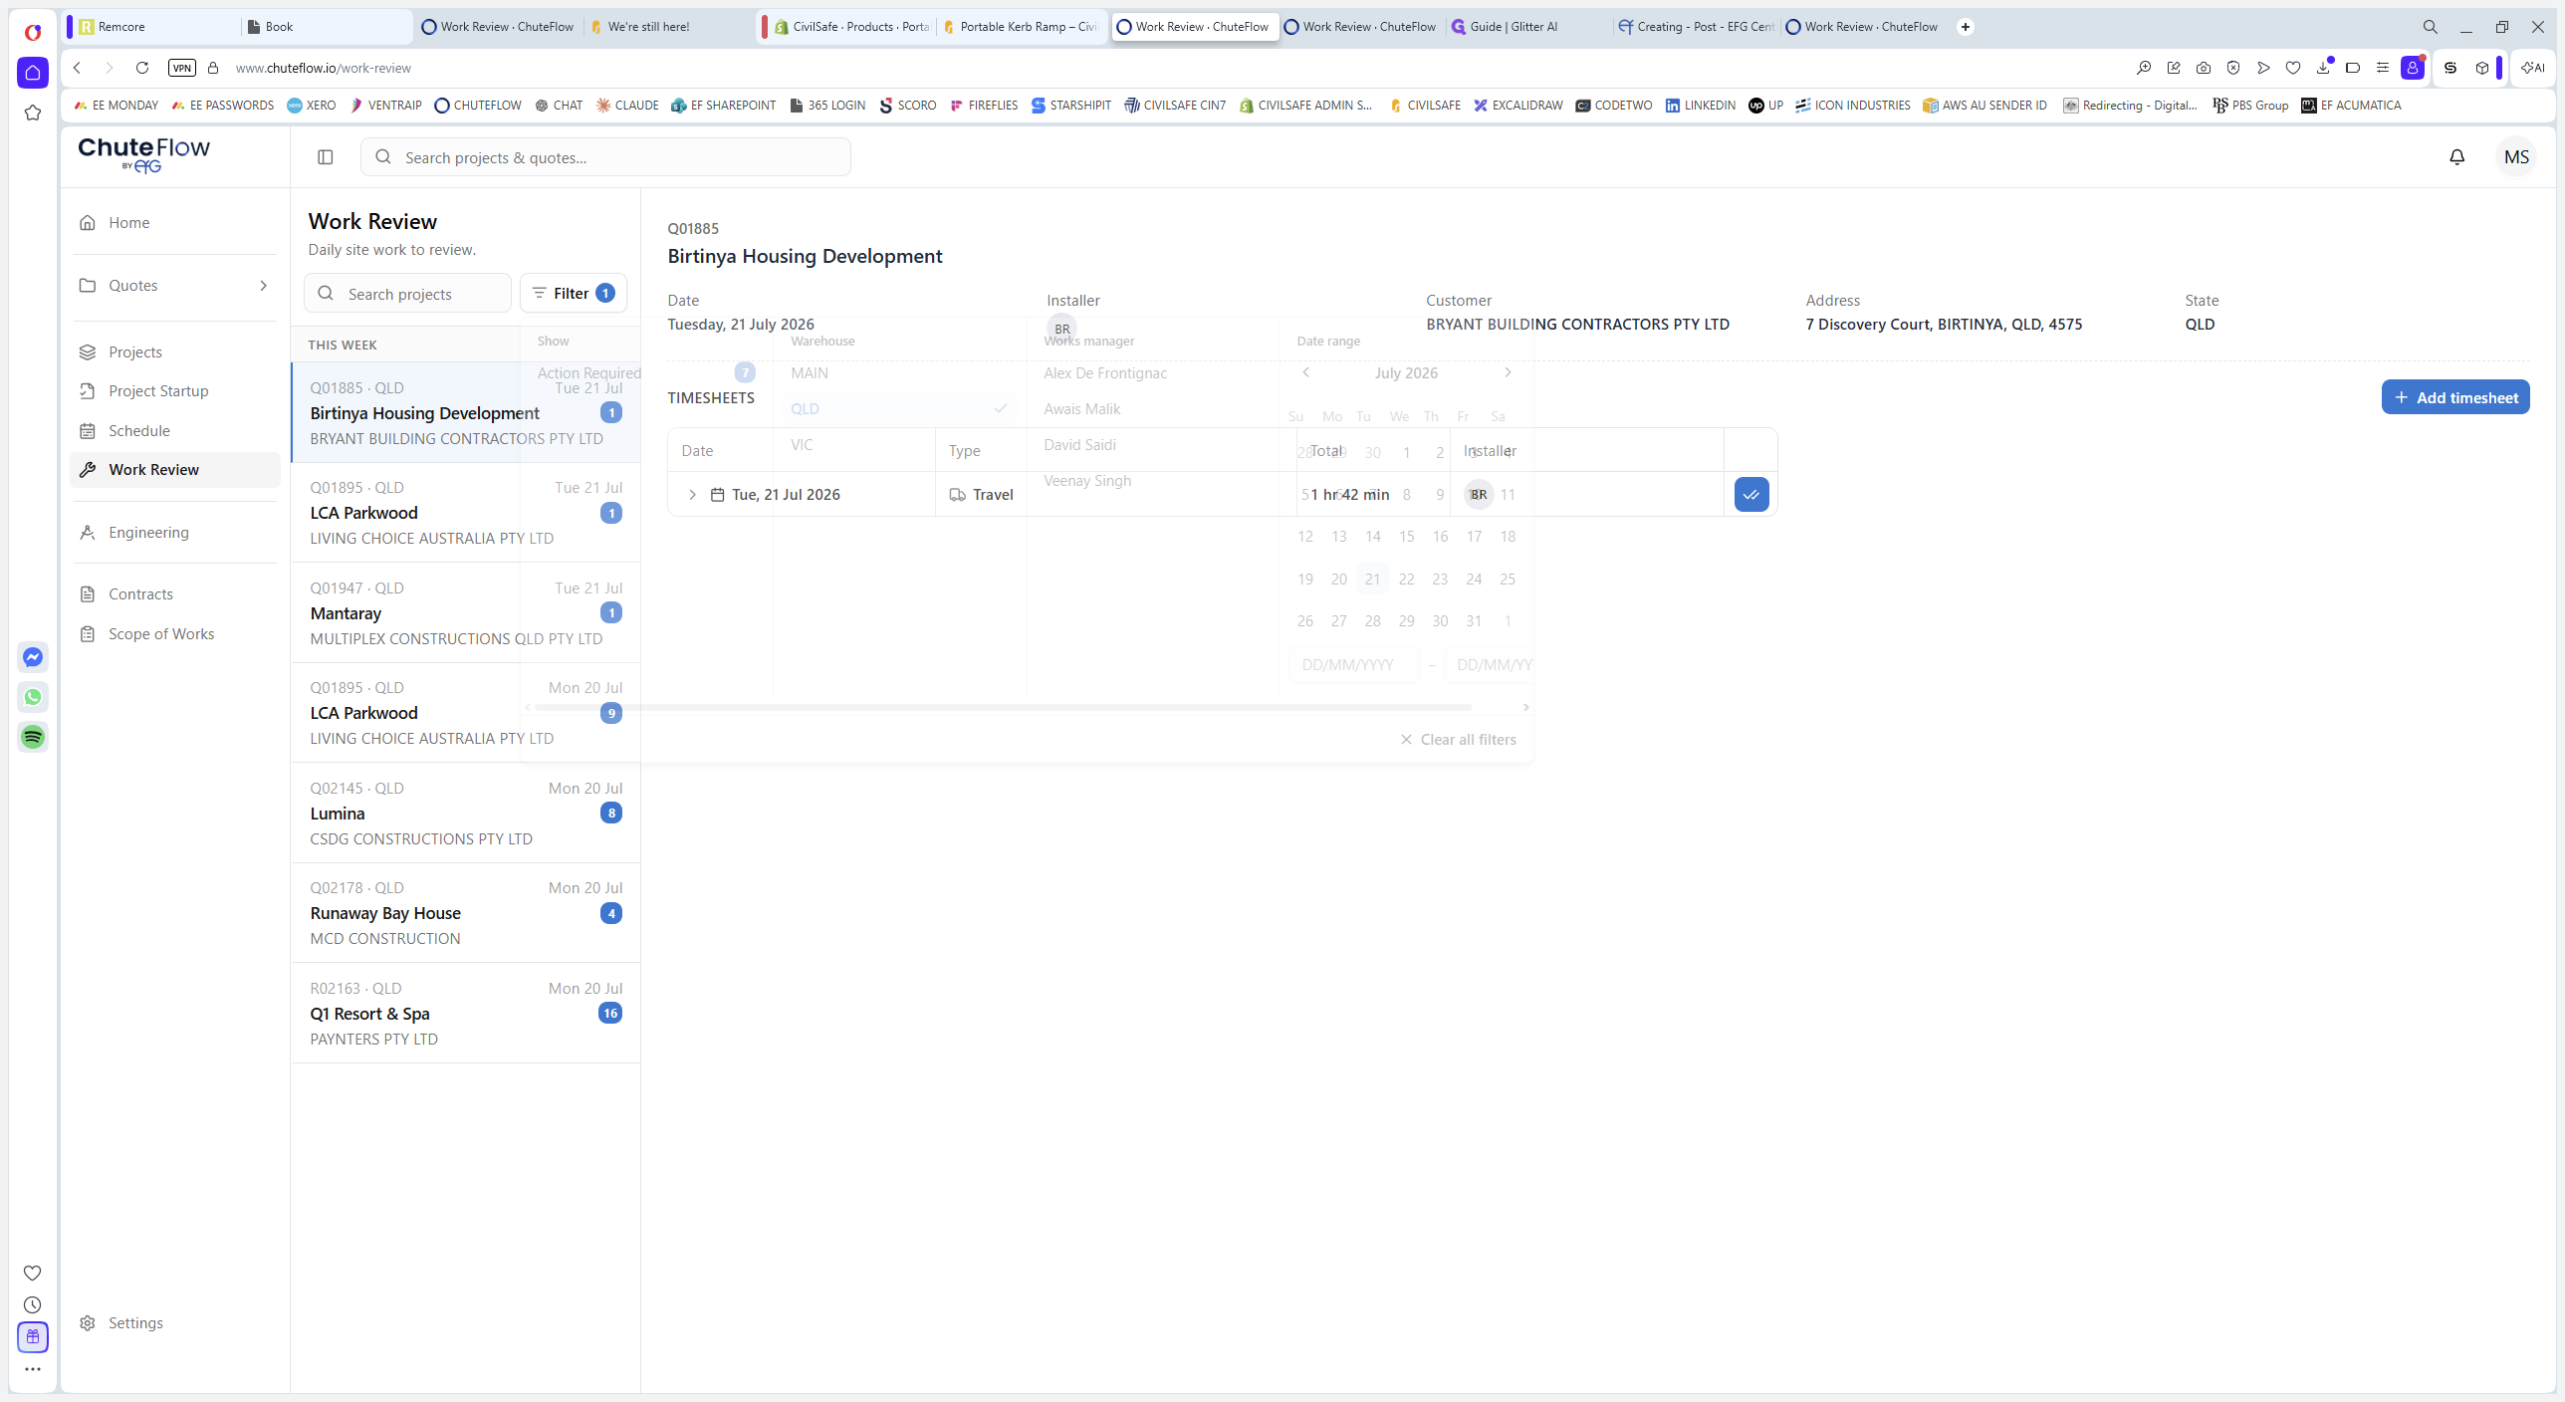The width and height of the screenshot is (2565, 1402).
Task: Open new browser tab plus button
Action: (x=1966, y=27)
